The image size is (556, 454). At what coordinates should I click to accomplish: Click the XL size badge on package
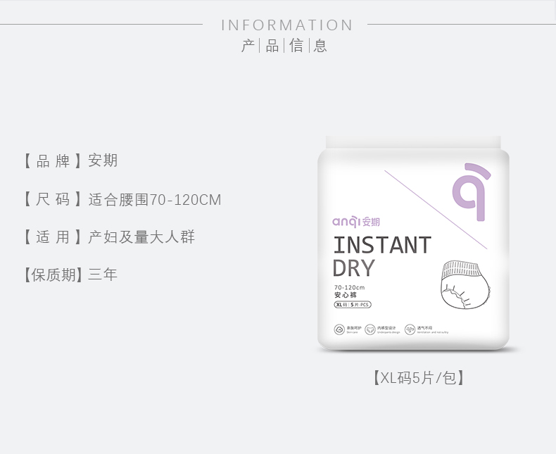pyautogui.click(x=341, y=305)
